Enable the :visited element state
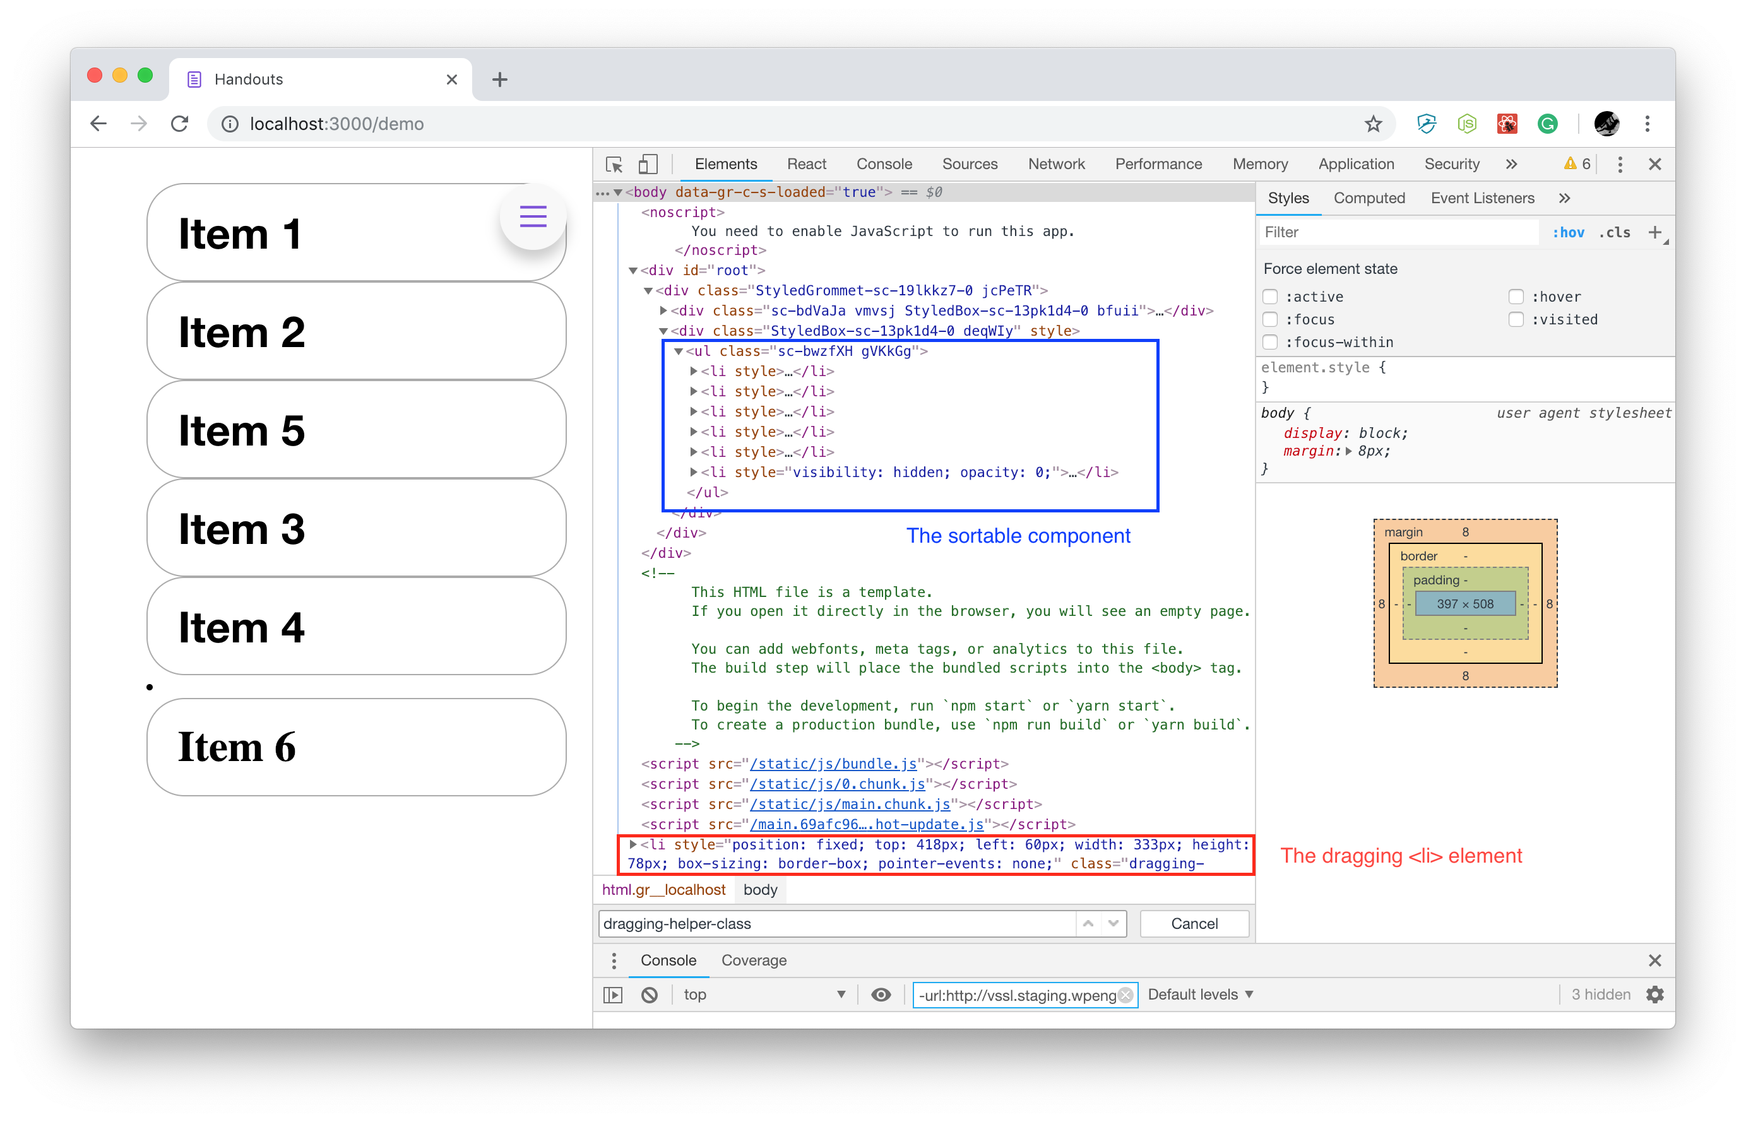The image size is (1746, 1122). 1516,319
